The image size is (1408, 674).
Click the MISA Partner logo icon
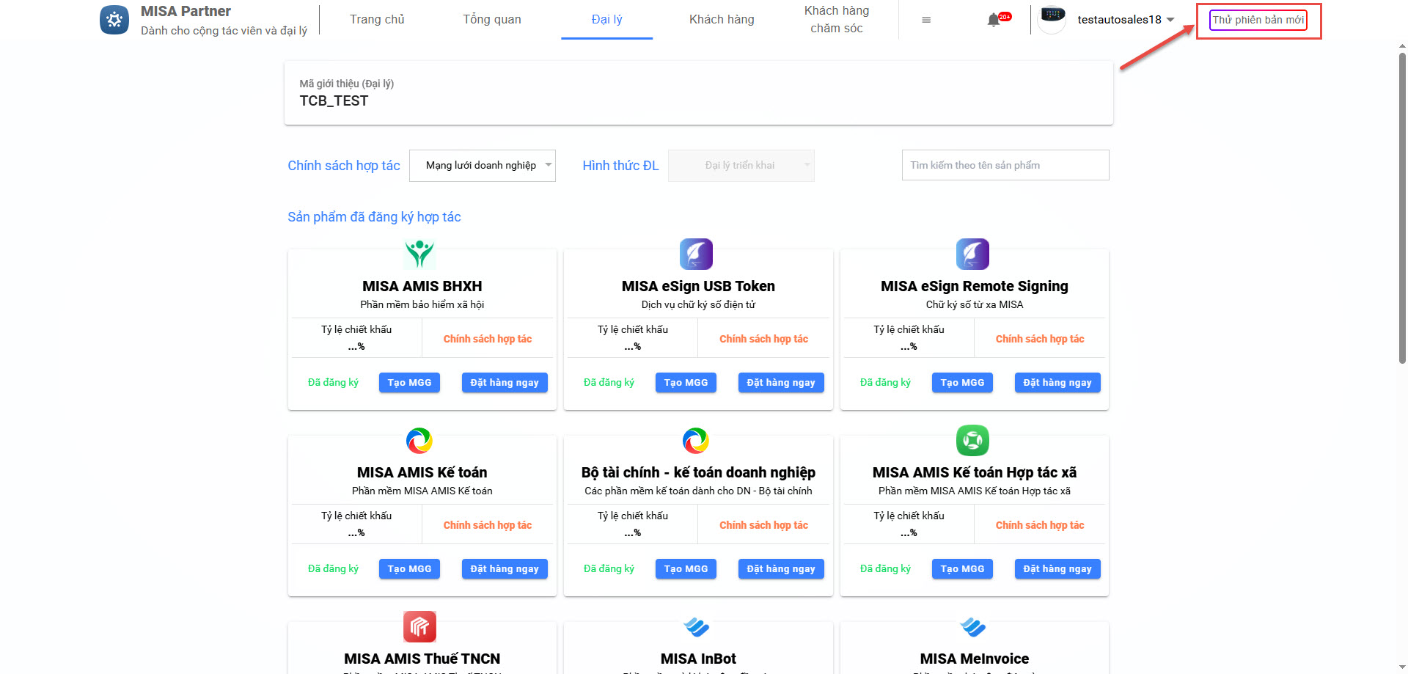point(114,20)
